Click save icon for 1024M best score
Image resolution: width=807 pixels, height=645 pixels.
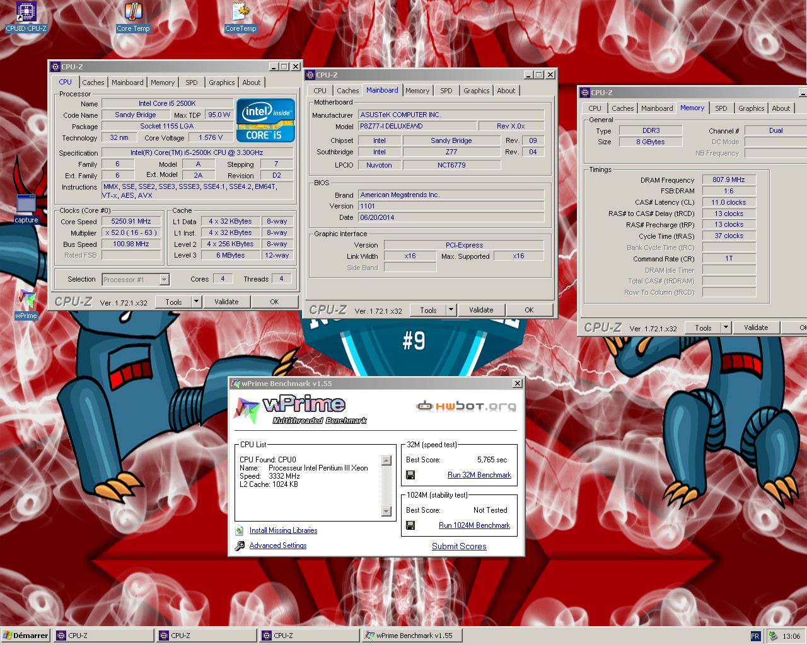click(x=410, y=525)
